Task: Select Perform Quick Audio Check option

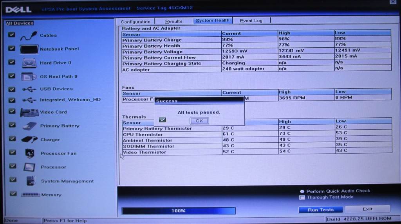Action: pyautogui.click(x=302, y=191)
